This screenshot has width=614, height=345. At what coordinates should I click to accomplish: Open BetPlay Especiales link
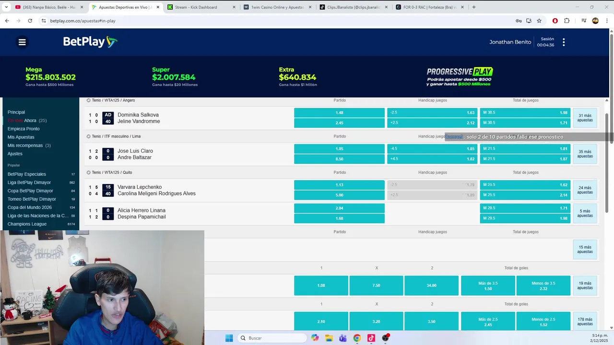click(27, 174)
